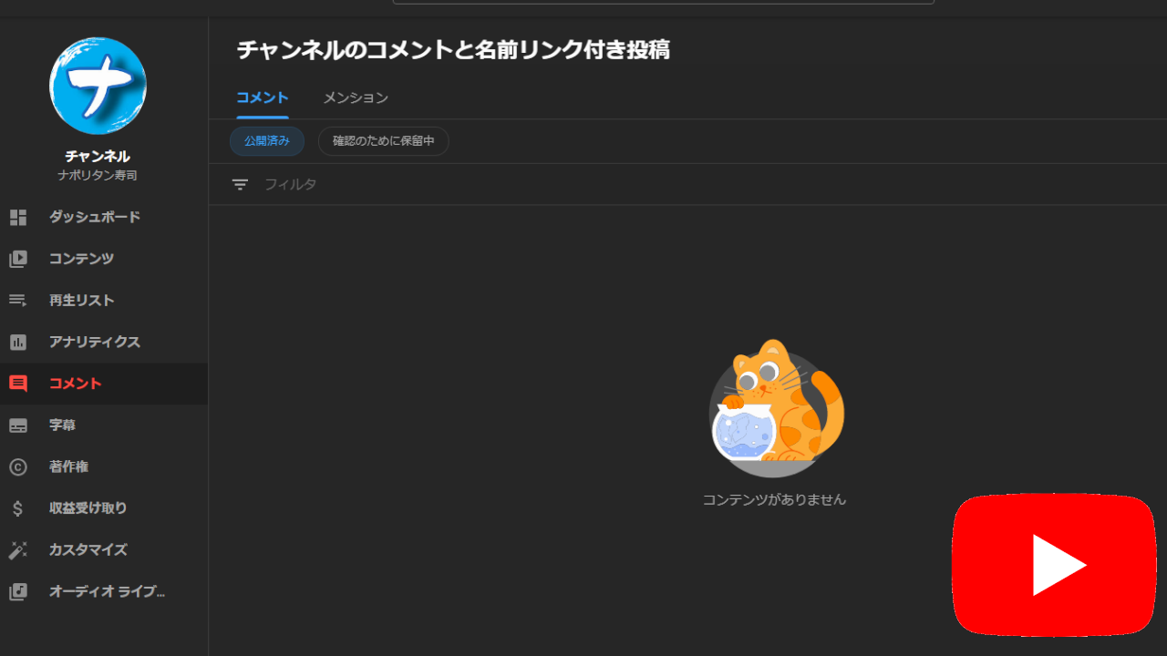
Task: Go to コンテンツ menu label
Action: tap(82, 259)
